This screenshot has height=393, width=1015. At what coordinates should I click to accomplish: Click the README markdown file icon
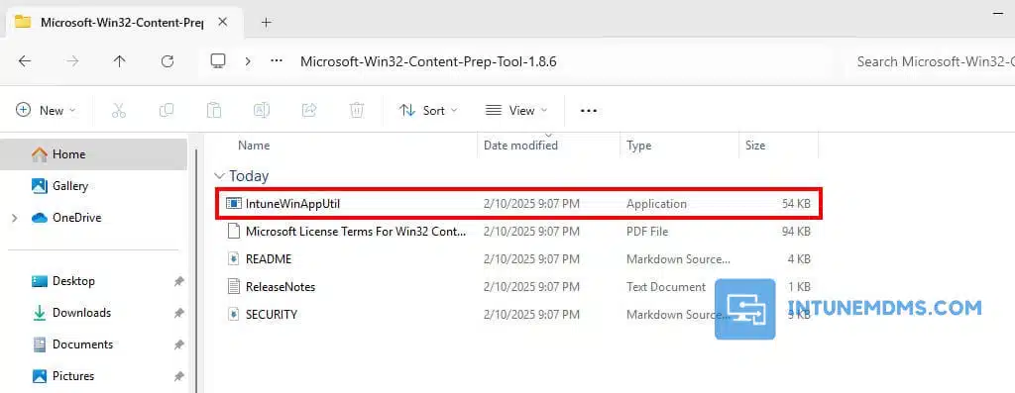coord(233,259)
